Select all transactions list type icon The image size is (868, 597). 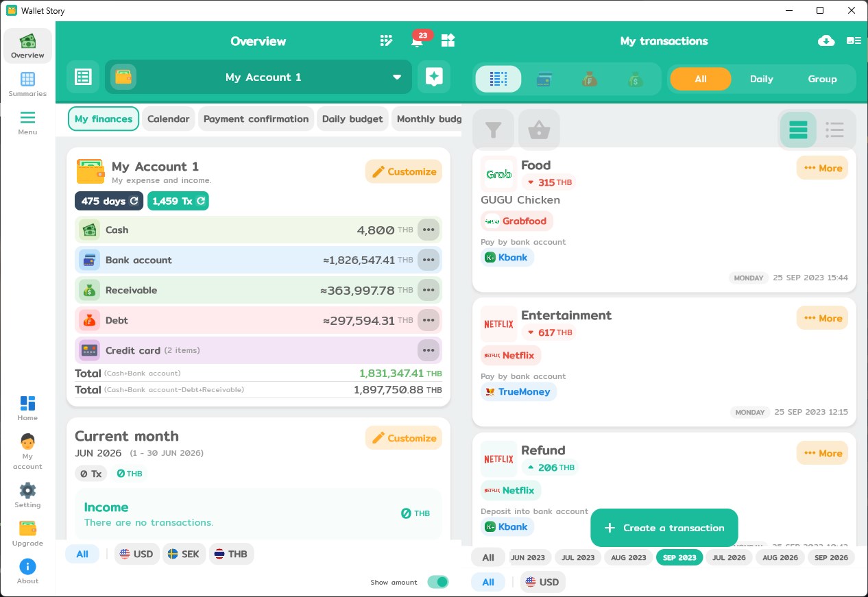point(498,79)
